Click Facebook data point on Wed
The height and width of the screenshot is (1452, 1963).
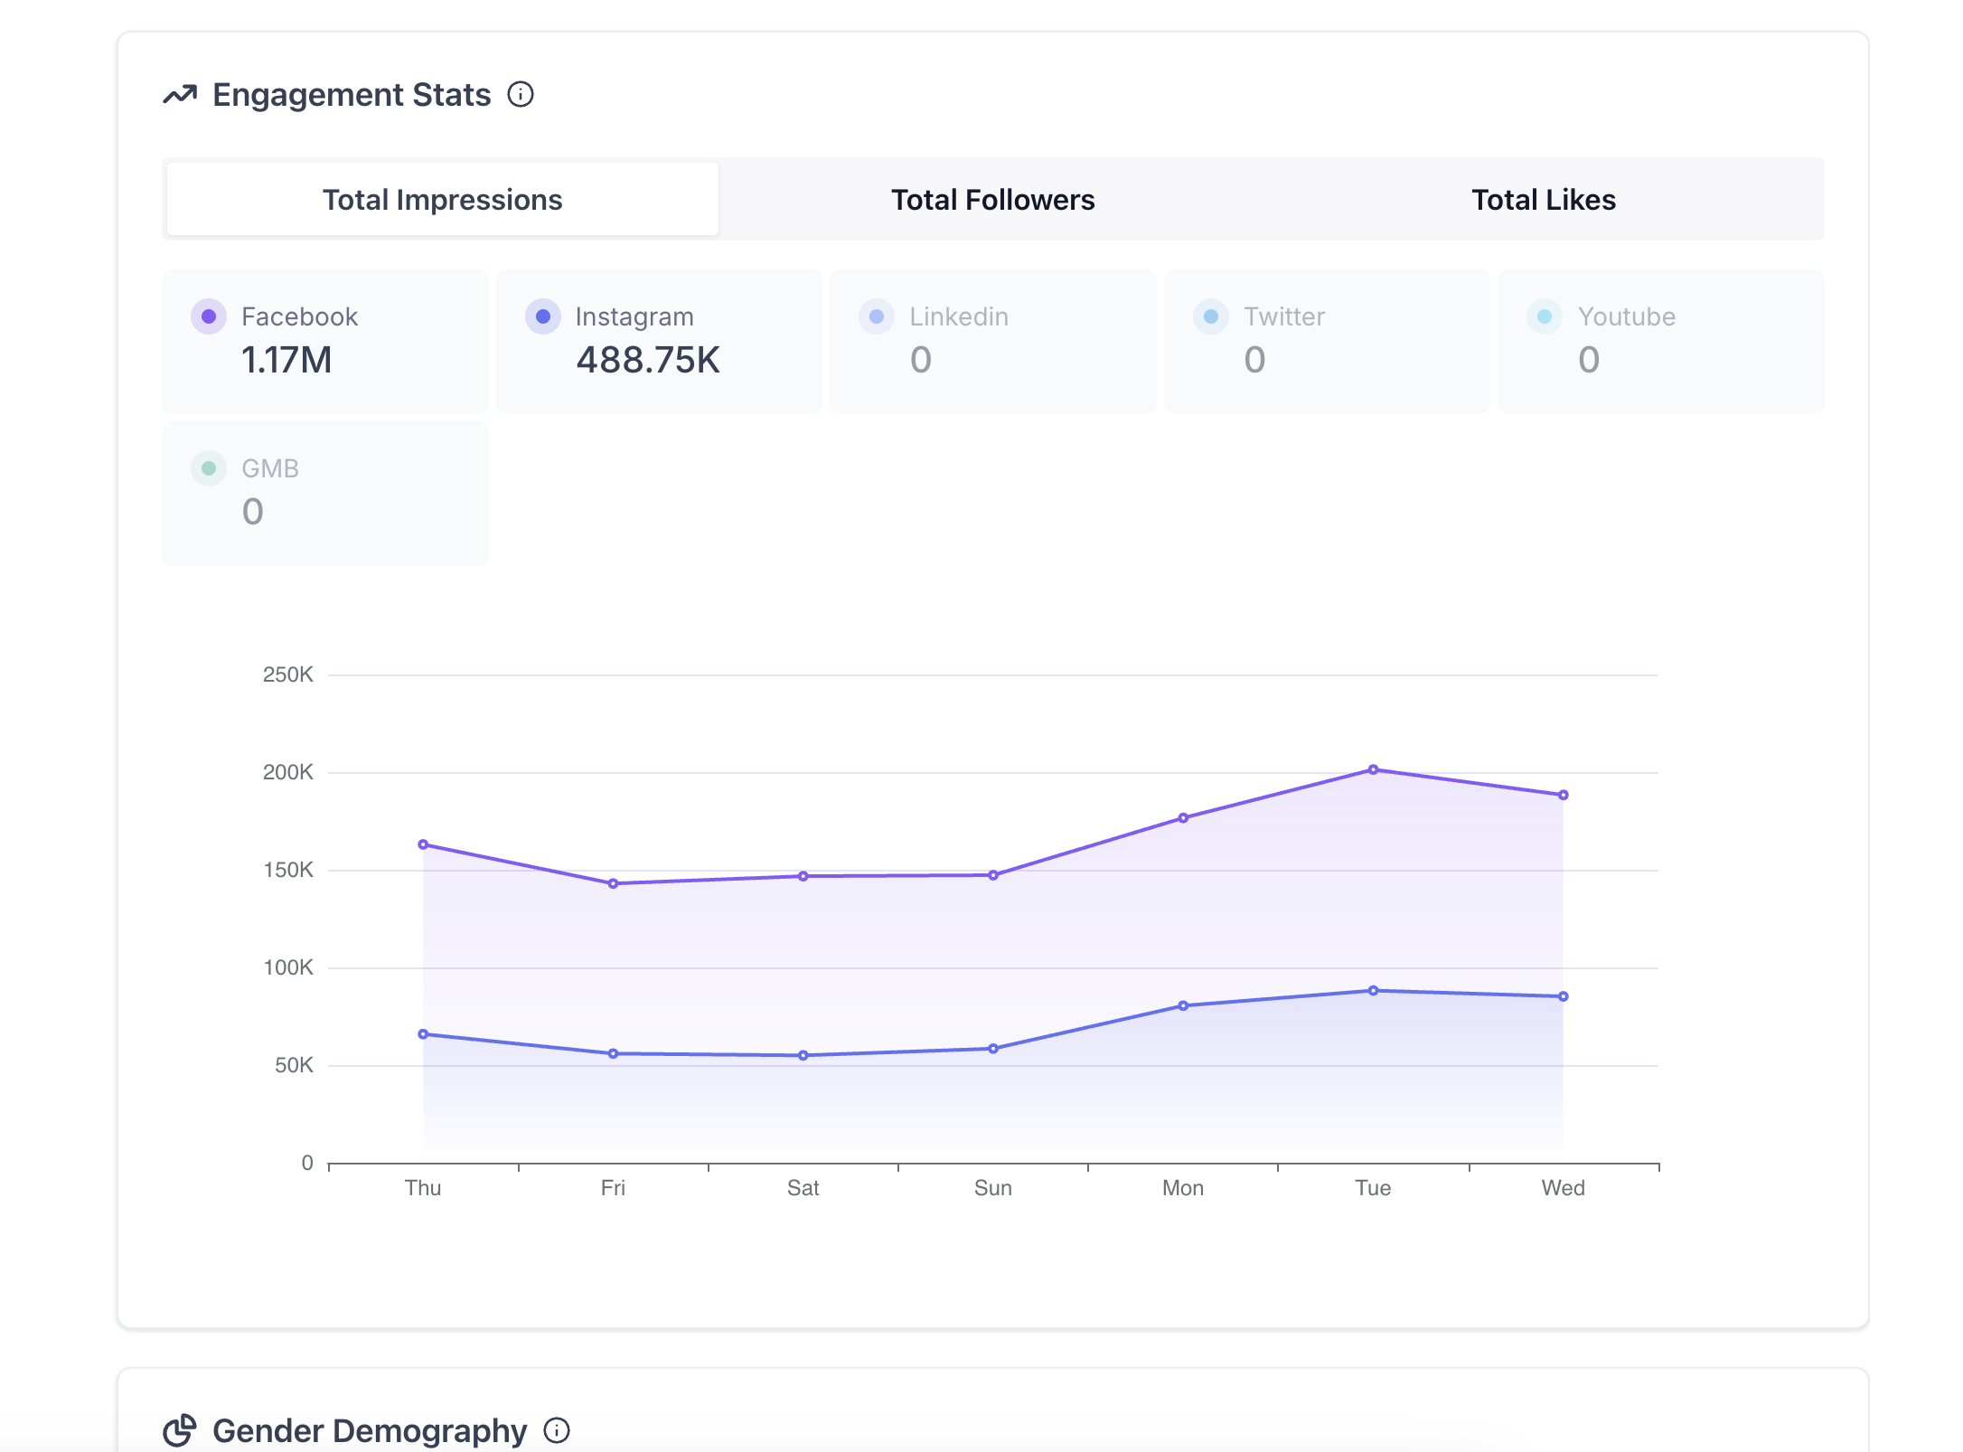(x=1563, y=795)
